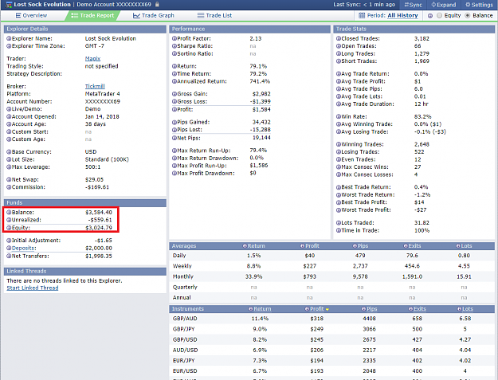Switch to the Trade Report tab
Screen dimensions: 498x380
tap(92, 15)
